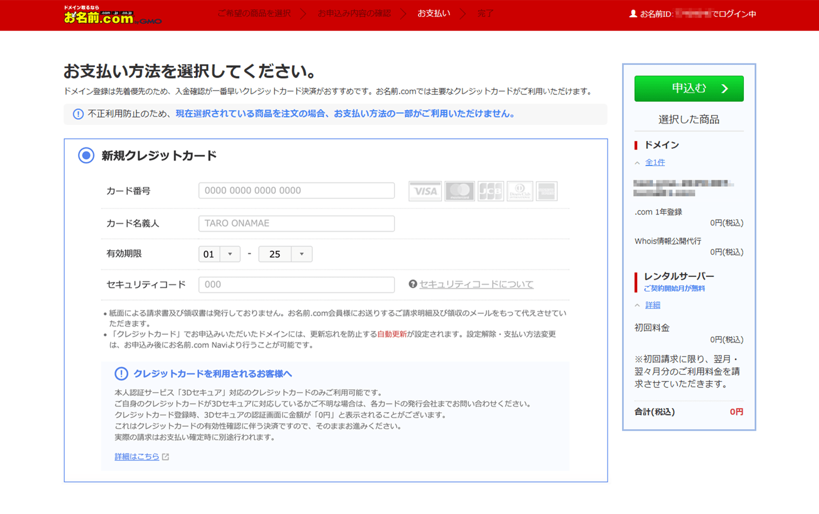Click the Mastercard logo icon
This screenshot has height=514, width=819.
click(x=459, y=191)
